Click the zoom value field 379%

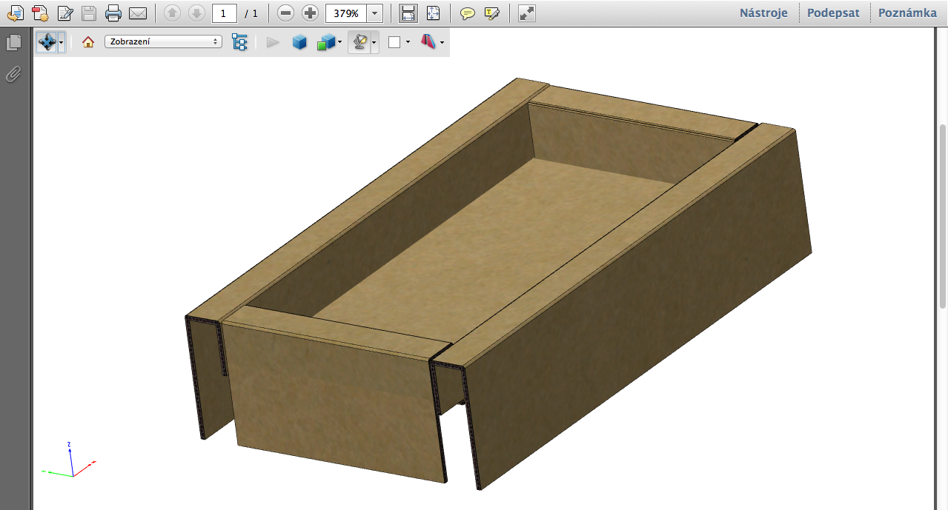[346, 13]
